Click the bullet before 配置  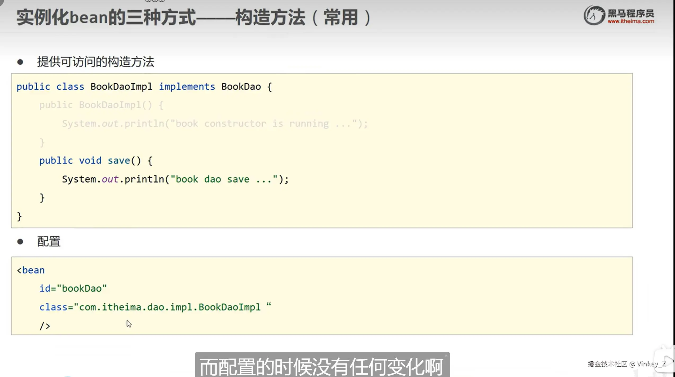click(20, 242)
